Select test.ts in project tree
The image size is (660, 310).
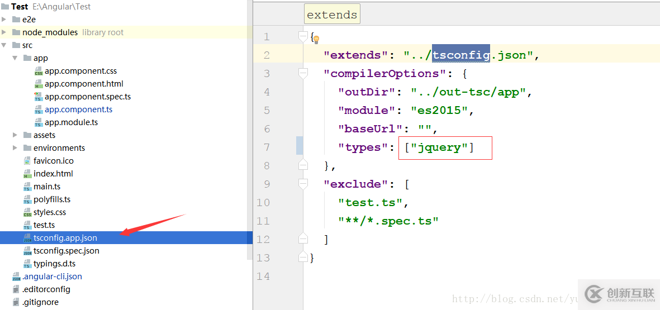(x=44, y=225)
